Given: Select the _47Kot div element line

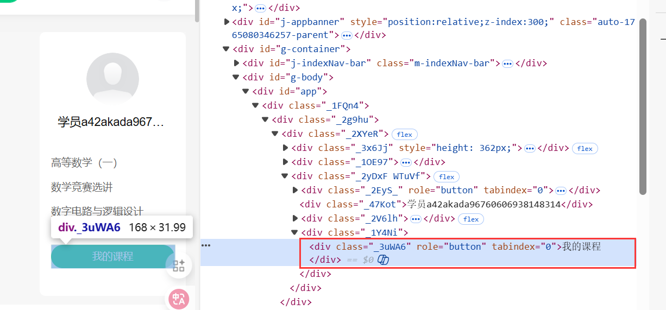Looking at the screenshot, I should pyautogui.click(x=446, y=204).
